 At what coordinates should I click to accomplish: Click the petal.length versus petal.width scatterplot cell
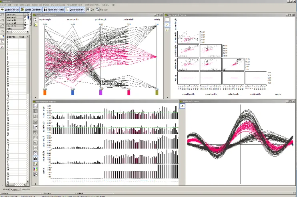[x=233, y=64]
